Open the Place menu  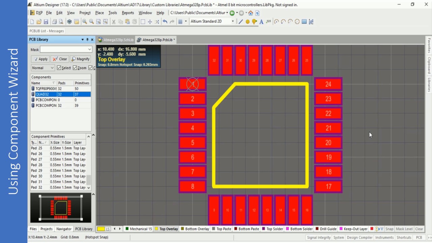click(x=100, y=13)
